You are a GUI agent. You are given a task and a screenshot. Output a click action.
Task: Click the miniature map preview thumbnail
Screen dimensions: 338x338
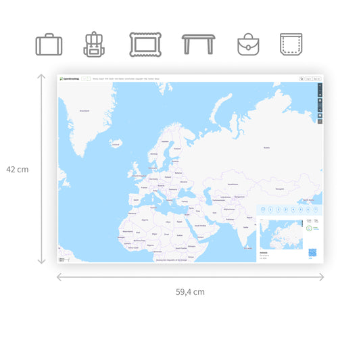coord(281,235)
